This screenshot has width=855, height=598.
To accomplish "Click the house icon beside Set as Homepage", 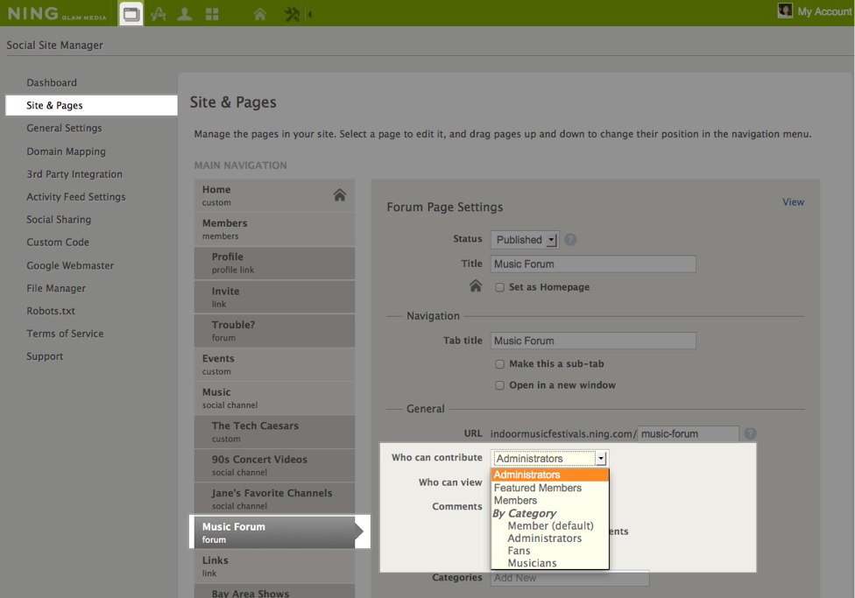I will (x=476, y=285).
